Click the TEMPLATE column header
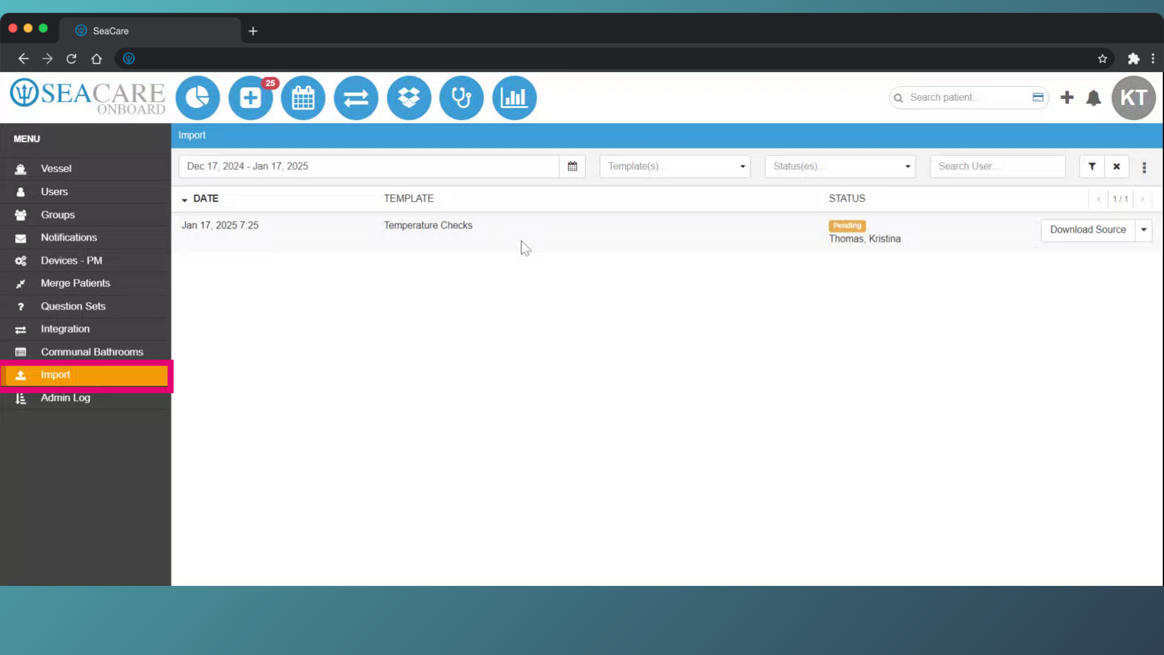Viewport: 1164px width, 655px height. [x=409, y=198]
